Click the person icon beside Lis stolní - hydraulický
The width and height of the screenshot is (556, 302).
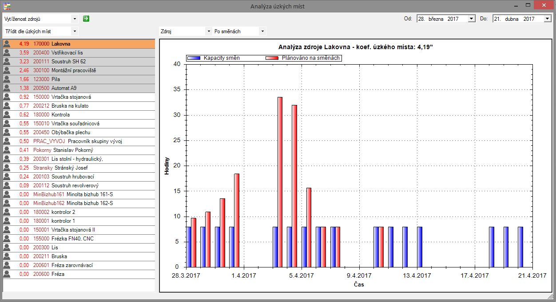pyautogui.click(x=7, y=159)
